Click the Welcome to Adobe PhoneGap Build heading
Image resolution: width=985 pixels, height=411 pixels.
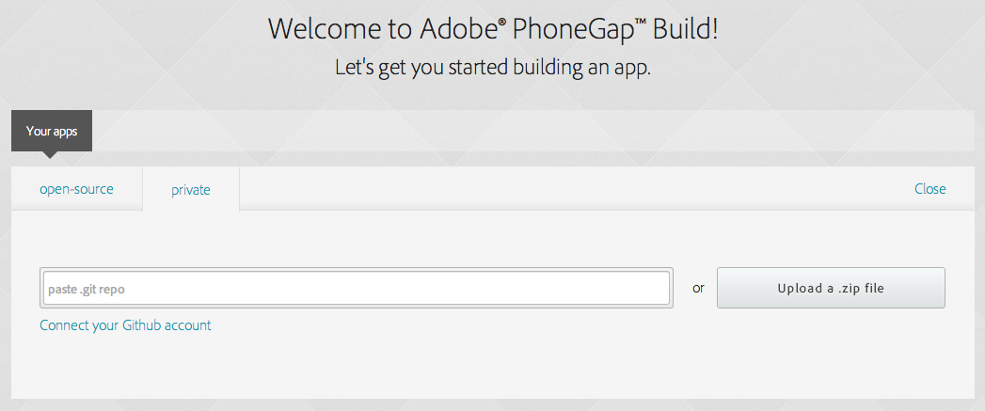[493, 29]
